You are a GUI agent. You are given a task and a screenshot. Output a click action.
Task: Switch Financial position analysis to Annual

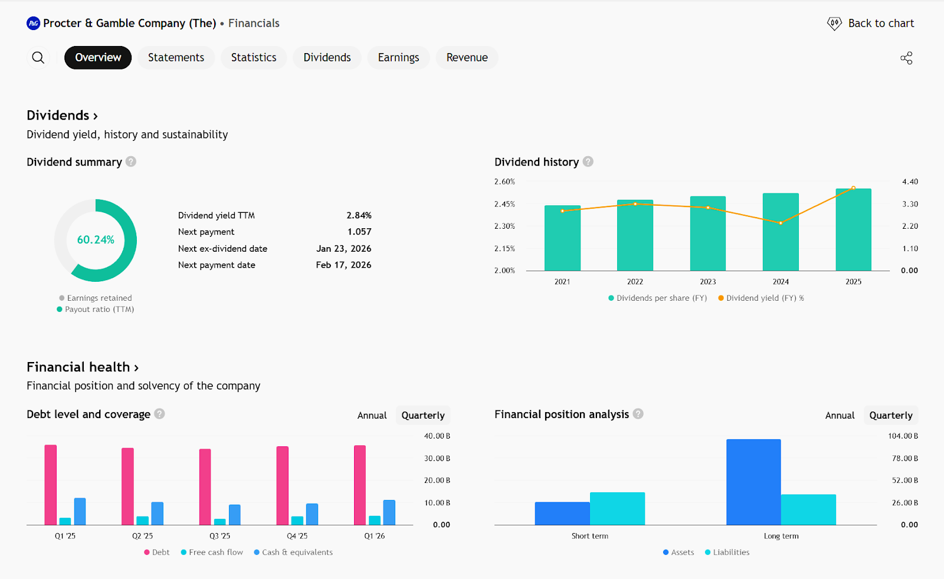pos(840,415)
